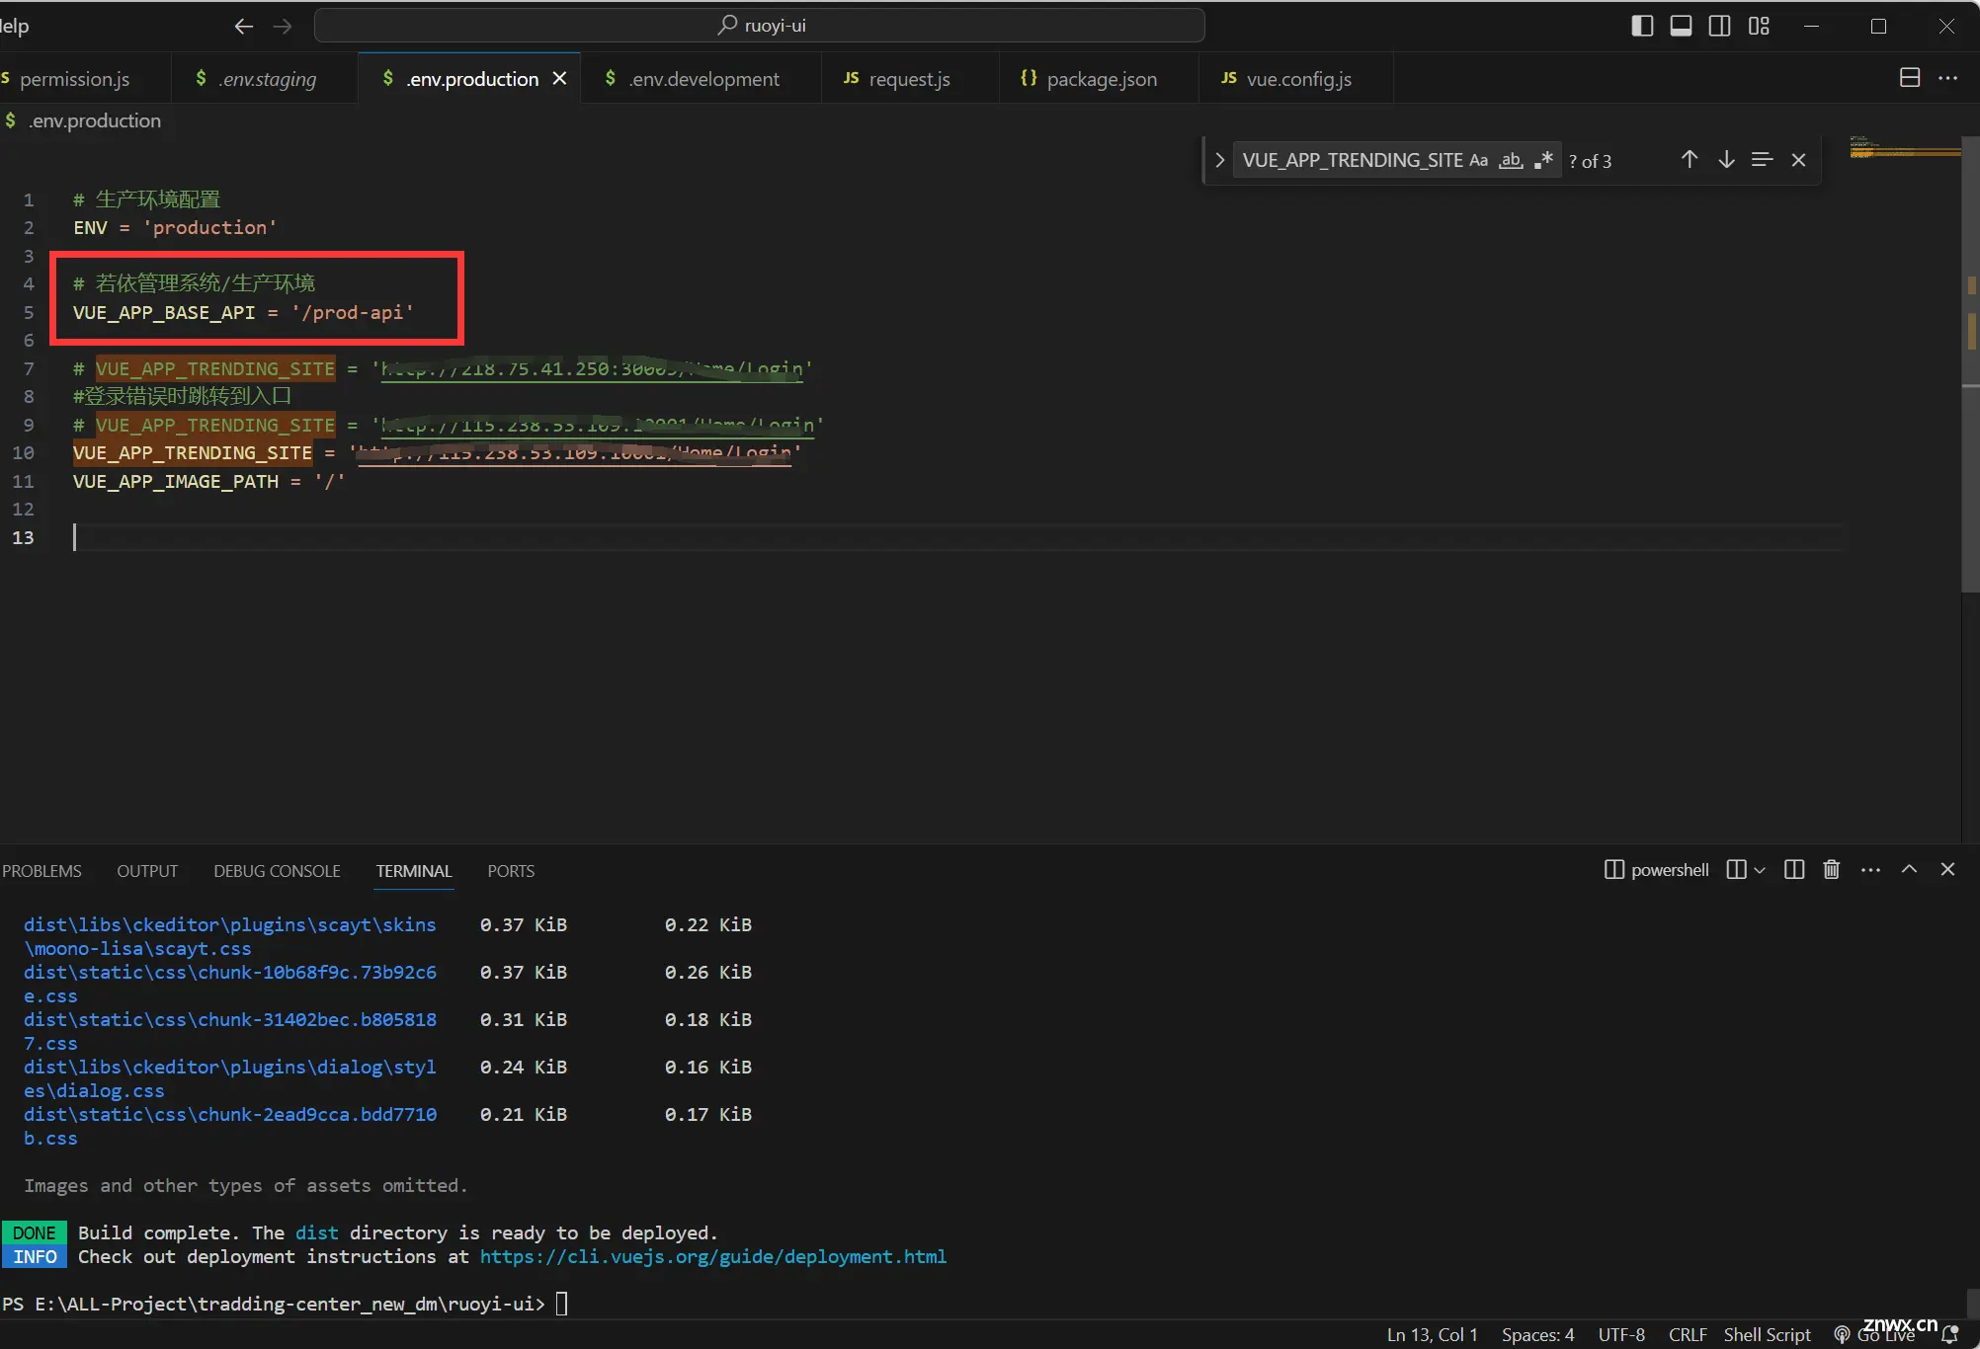The height and width of the screenshot is (1349, 1980).
Task: Minimize the VS Code window
Action: point(1811,26)
